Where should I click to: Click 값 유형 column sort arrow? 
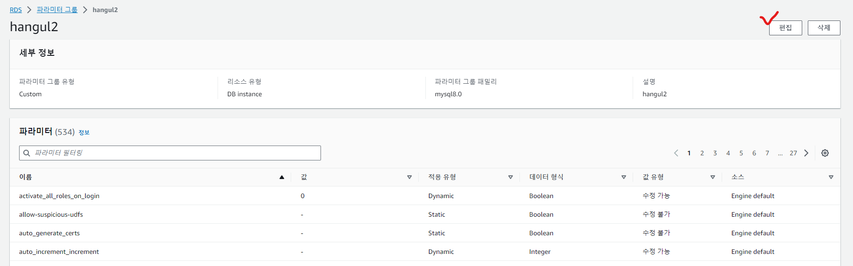pyautogui.click(x=712, y=177)
